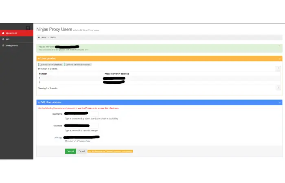Image resolution: width=285 pixels, height=183 pixels.
Task: Click Download list with credentials button
Action: [51, 65]
